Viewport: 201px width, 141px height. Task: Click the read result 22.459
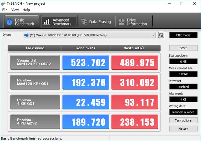tap(86, 102)
